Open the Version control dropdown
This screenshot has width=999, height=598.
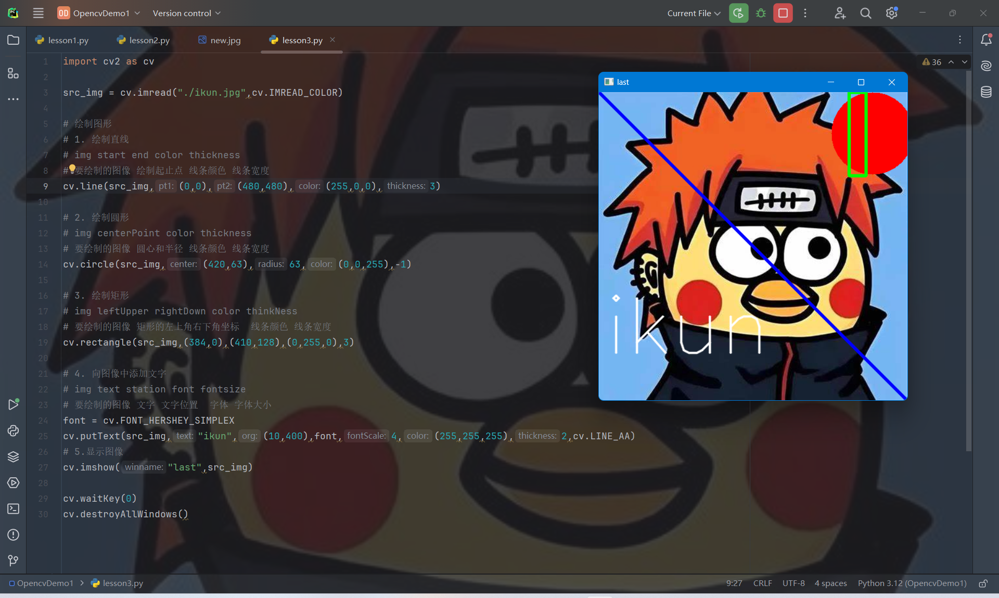[x=186, y=13]
